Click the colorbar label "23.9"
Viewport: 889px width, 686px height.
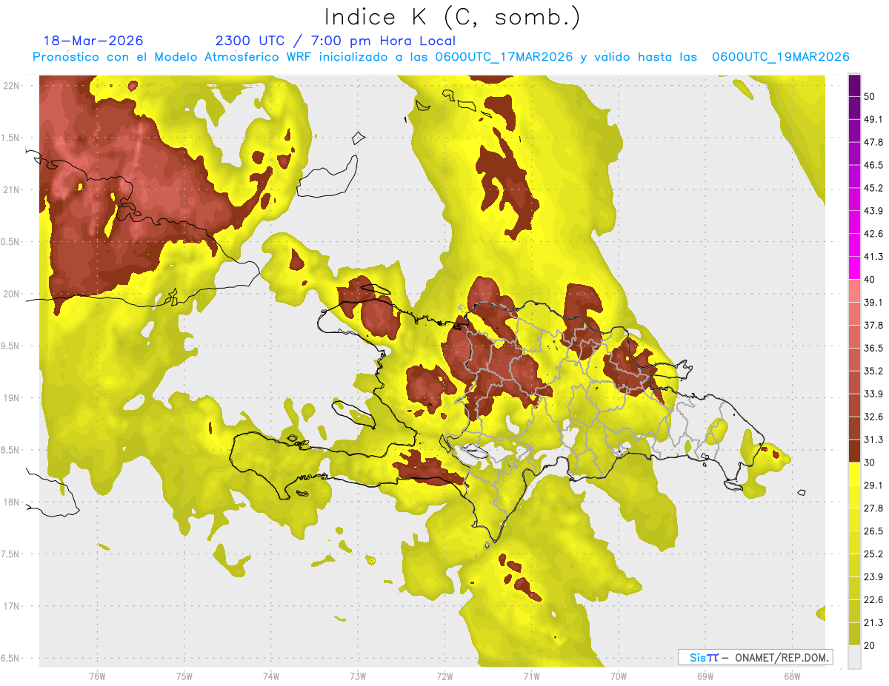(x=873, y=576)
